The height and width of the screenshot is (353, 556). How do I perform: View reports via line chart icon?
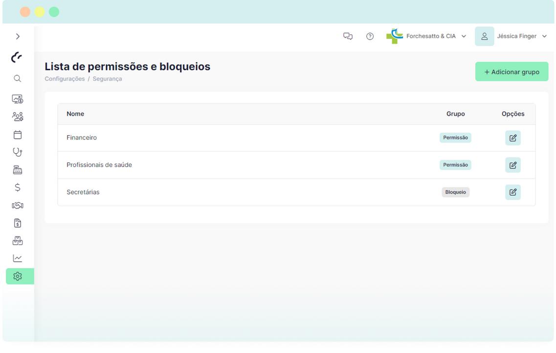(x=18, y=258)
